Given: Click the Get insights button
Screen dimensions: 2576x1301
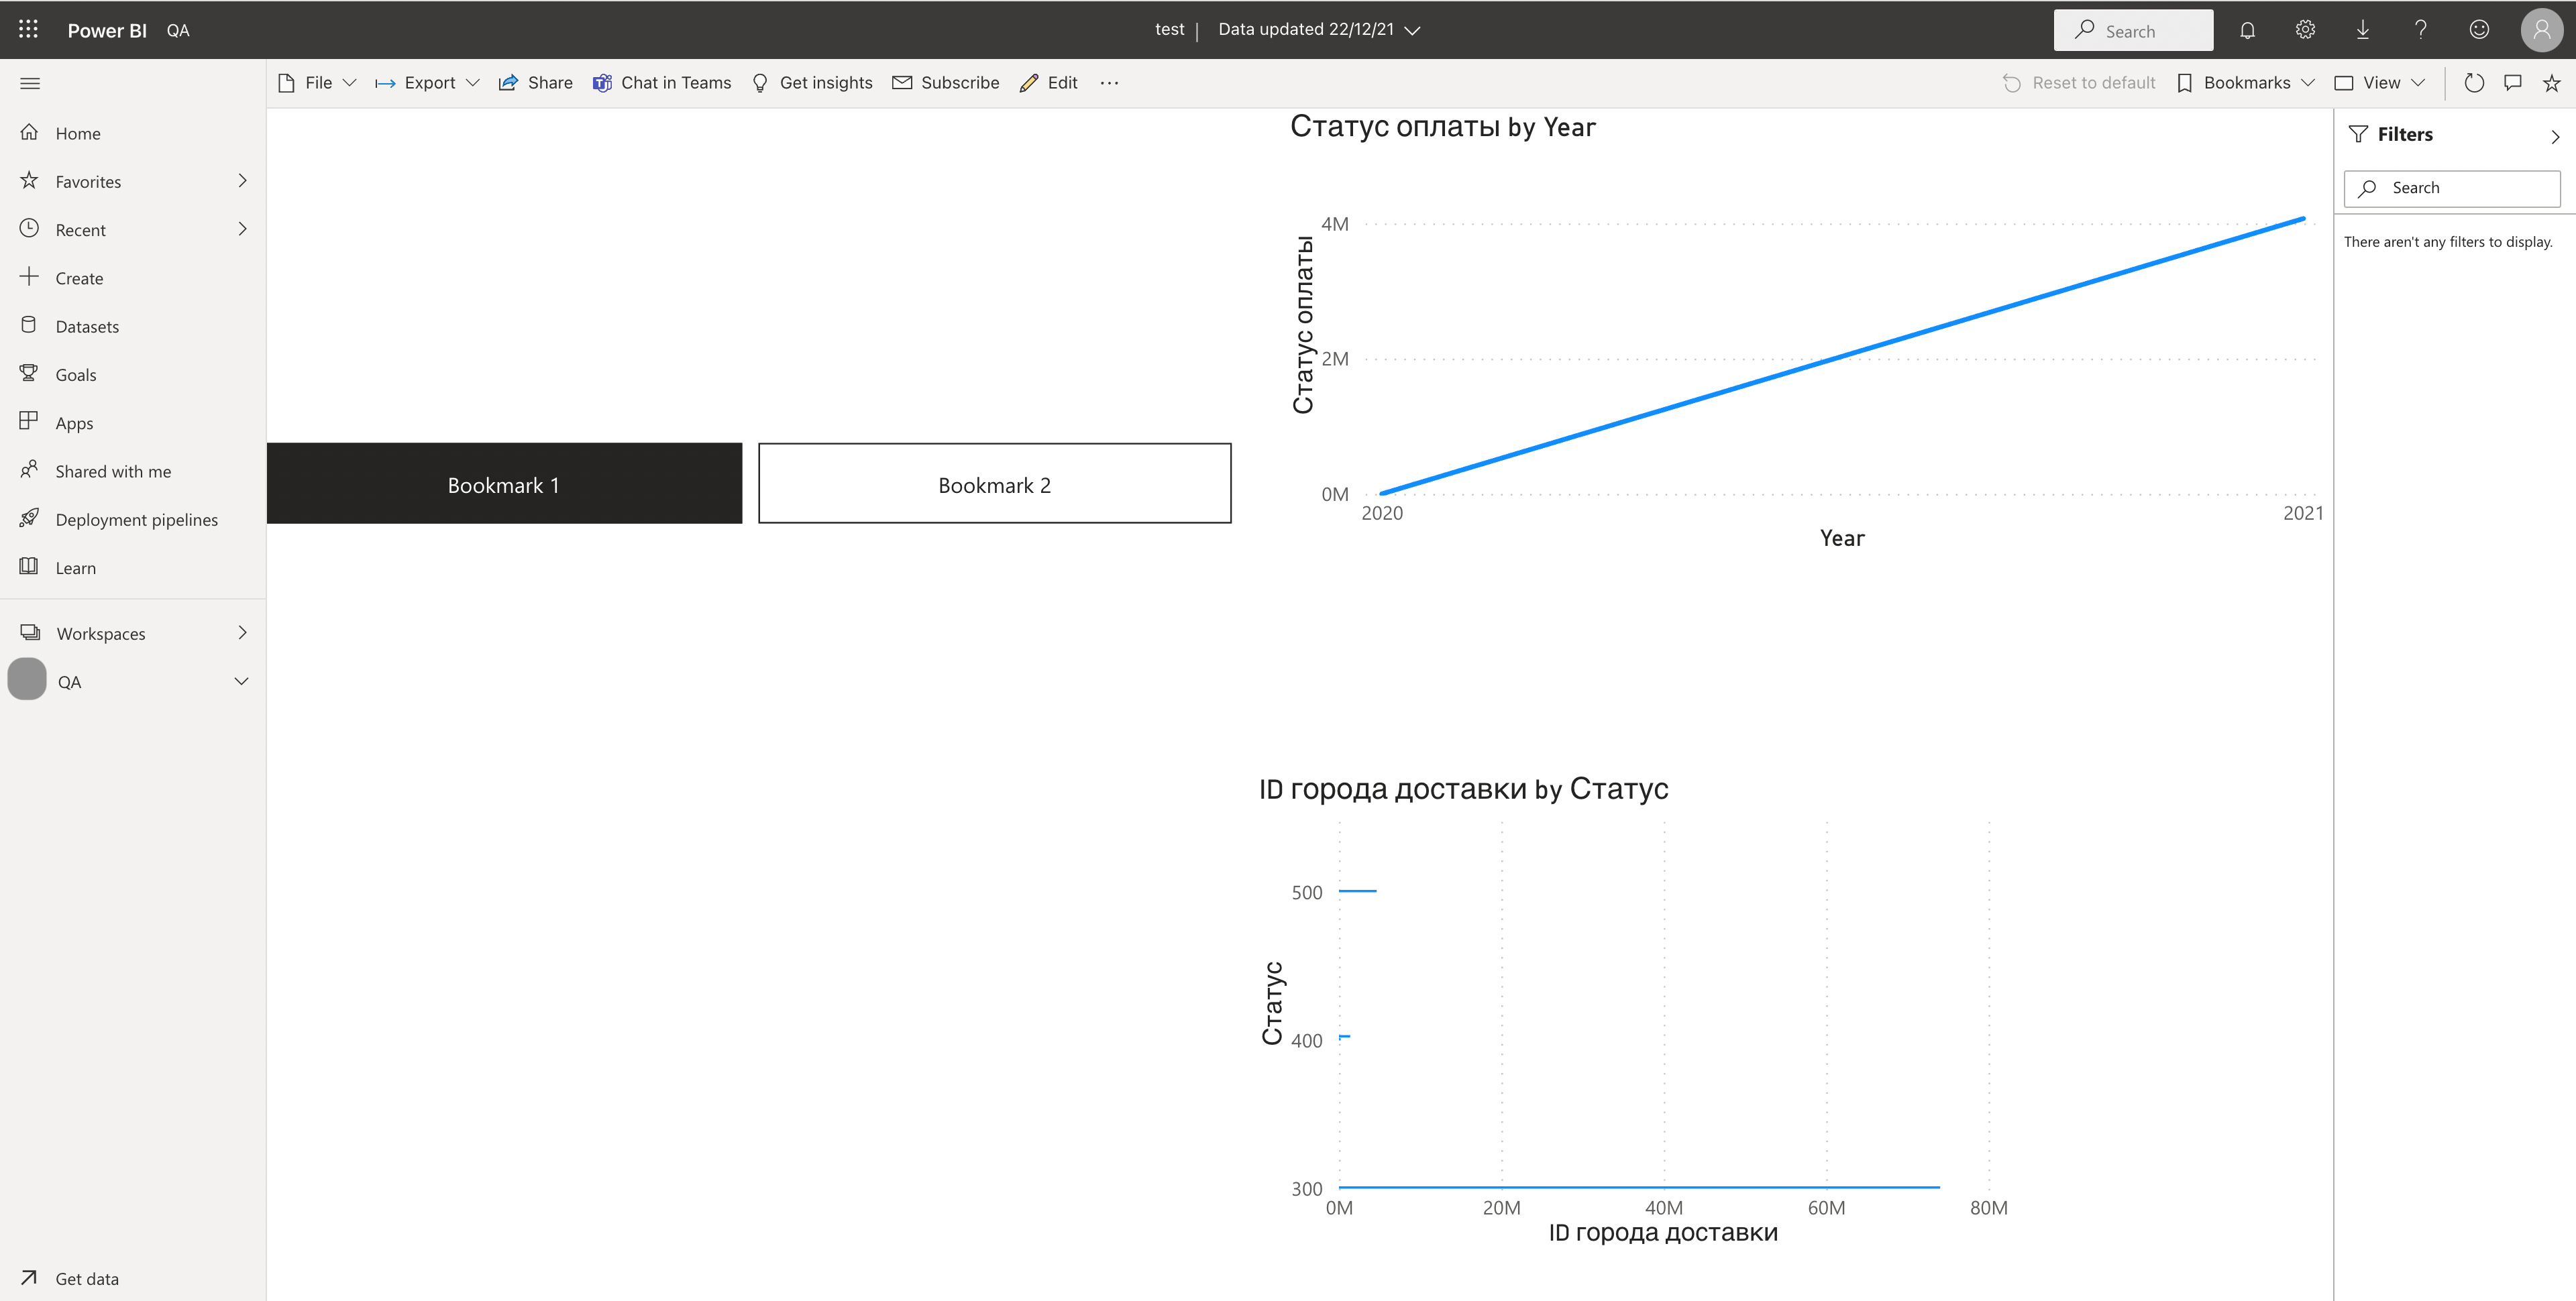Looking at the screenshot, I should tap(812, 83).
